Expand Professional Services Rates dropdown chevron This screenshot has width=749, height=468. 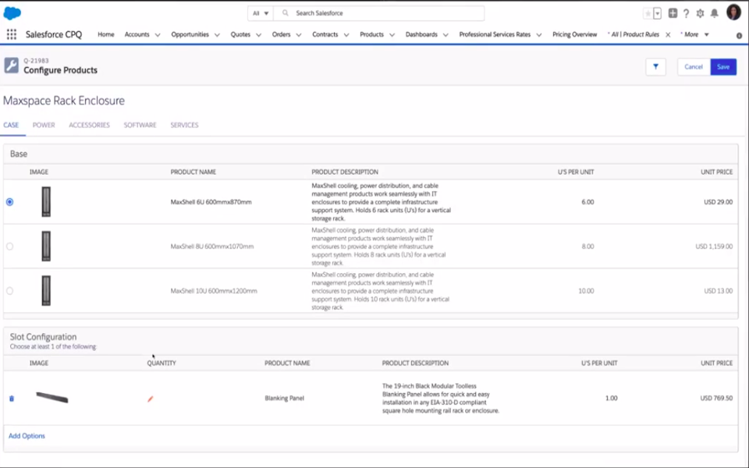tap(539, 35)
